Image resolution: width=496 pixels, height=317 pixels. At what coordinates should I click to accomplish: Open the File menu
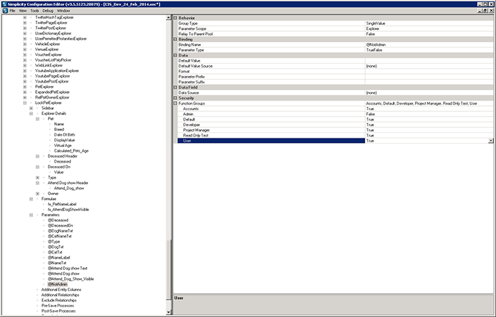point(13,11)
